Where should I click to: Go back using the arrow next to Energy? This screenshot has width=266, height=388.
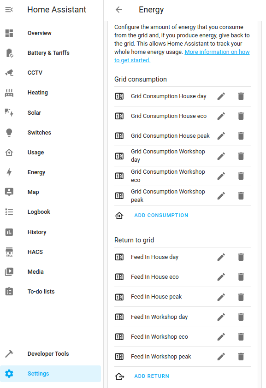pos(119,10)
